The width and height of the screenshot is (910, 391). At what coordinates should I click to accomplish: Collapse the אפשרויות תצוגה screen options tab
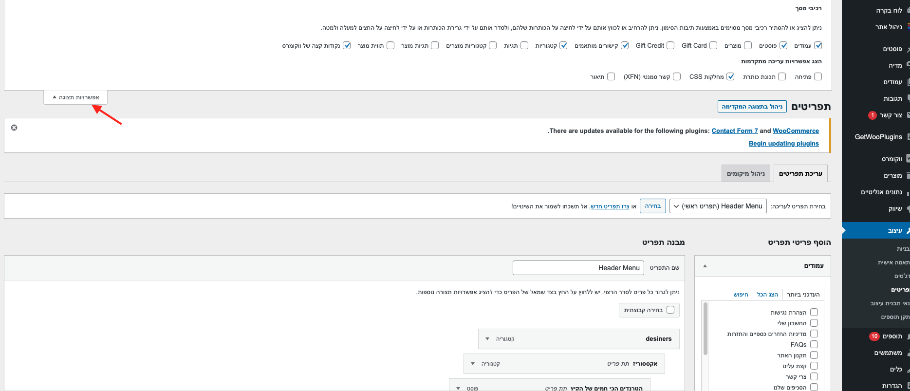click(x=75, y=97)
